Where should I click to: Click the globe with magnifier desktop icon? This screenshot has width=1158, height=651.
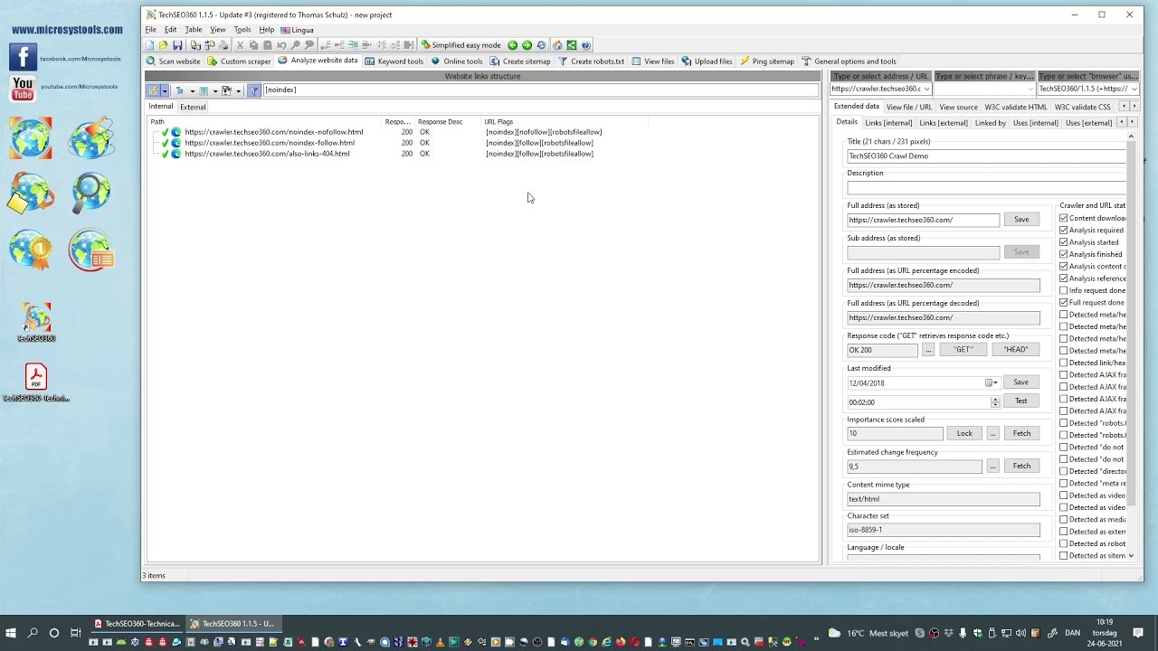tap(90, 193)
